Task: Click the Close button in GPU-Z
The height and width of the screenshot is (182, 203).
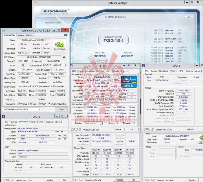Action: pos(61,109)
